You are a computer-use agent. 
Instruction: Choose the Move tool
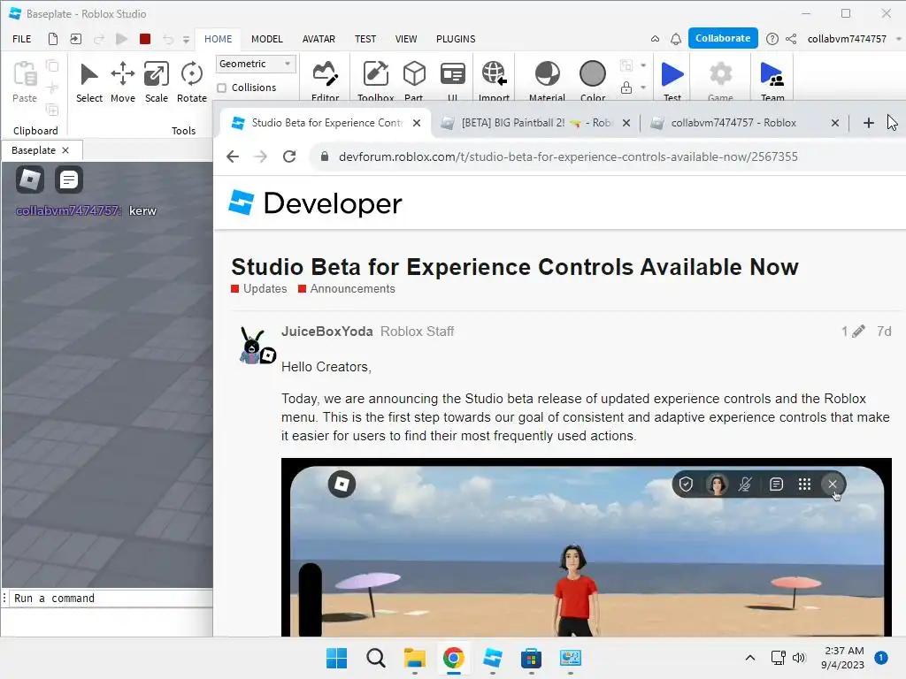[122, 81]
